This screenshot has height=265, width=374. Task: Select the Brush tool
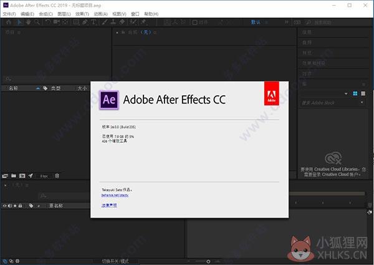[105, 22]
